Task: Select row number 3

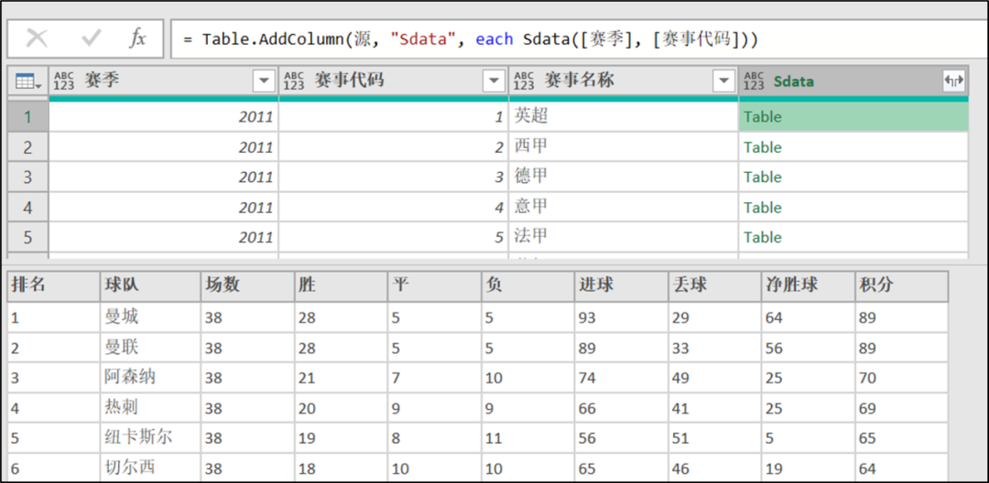Action: click(27, 177)
